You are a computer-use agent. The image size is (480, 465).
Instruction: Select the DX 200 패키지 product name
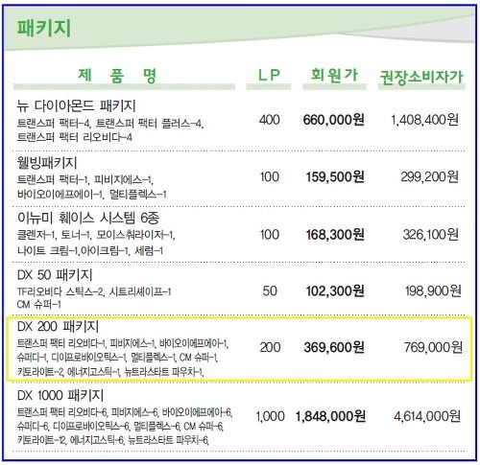58,326
